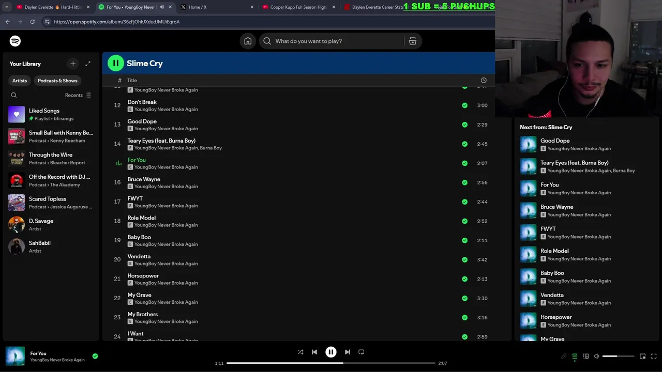Image resolution: width=662 pixels, height=372 pixels.
Task: Open Spotify home via logo
Action: 15,41
